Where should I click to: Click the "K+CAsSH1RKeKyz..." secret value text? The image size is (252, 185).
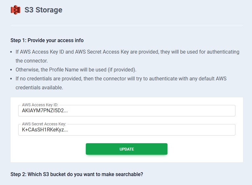click(x=45, y=130)
